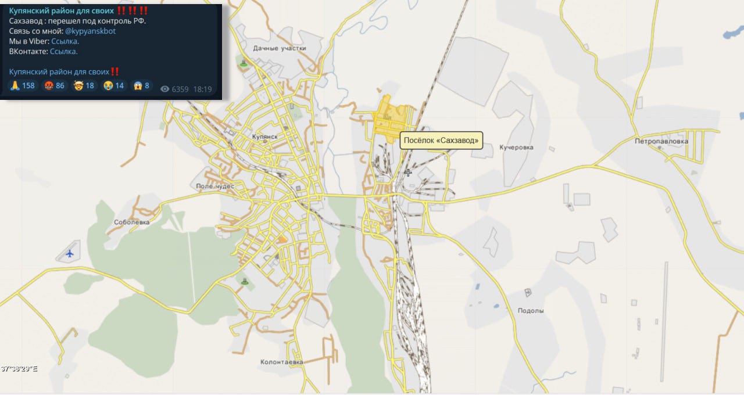Click channel title Купянский район для своих at top
This screenshot has width=744, height=395.
62,11
